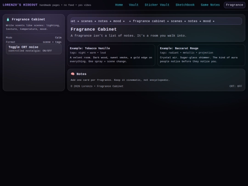The width and height of the screenshot is (248, 186).
Task: Click the tagline 'A fragrance isn't a list'
Action: tap(129, 36)
